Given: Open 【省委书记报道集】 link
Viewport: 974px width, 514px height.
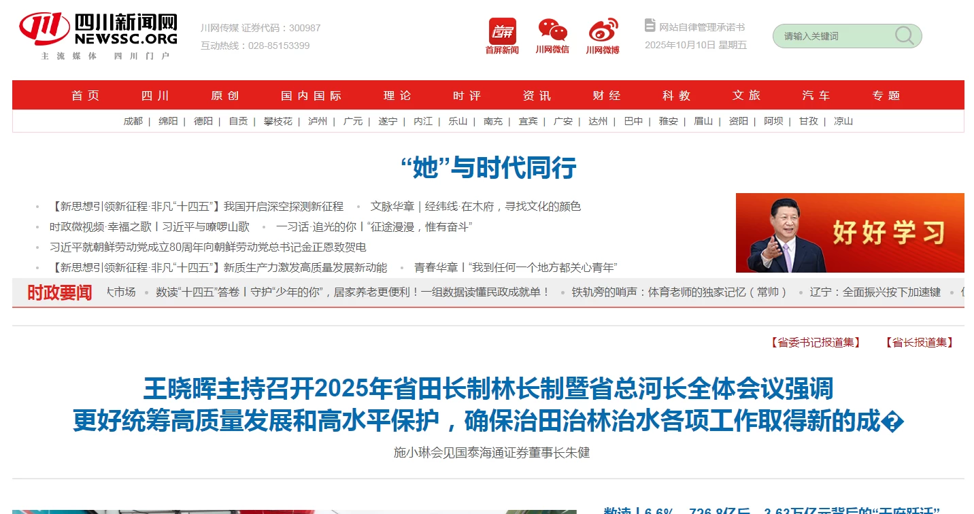Looking at the screenshot, I should point(815,343).
